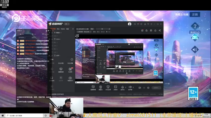Edit the 王者荣耀 category selector
The width and height of the screenshot is (211, 118).
[x=84, y=32]
